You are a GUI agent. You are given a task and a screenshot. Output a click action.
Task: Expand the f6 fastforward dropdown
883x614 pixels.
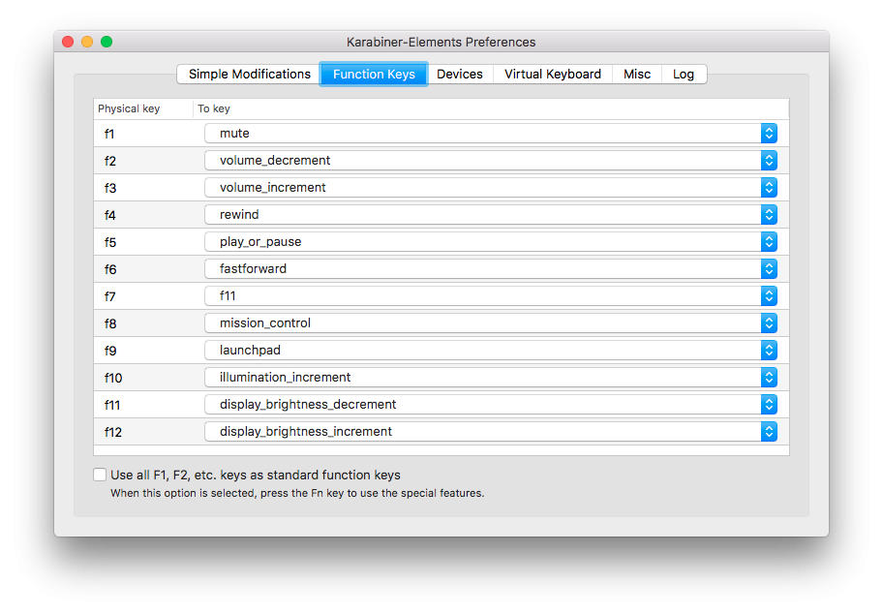pos(491,269)
